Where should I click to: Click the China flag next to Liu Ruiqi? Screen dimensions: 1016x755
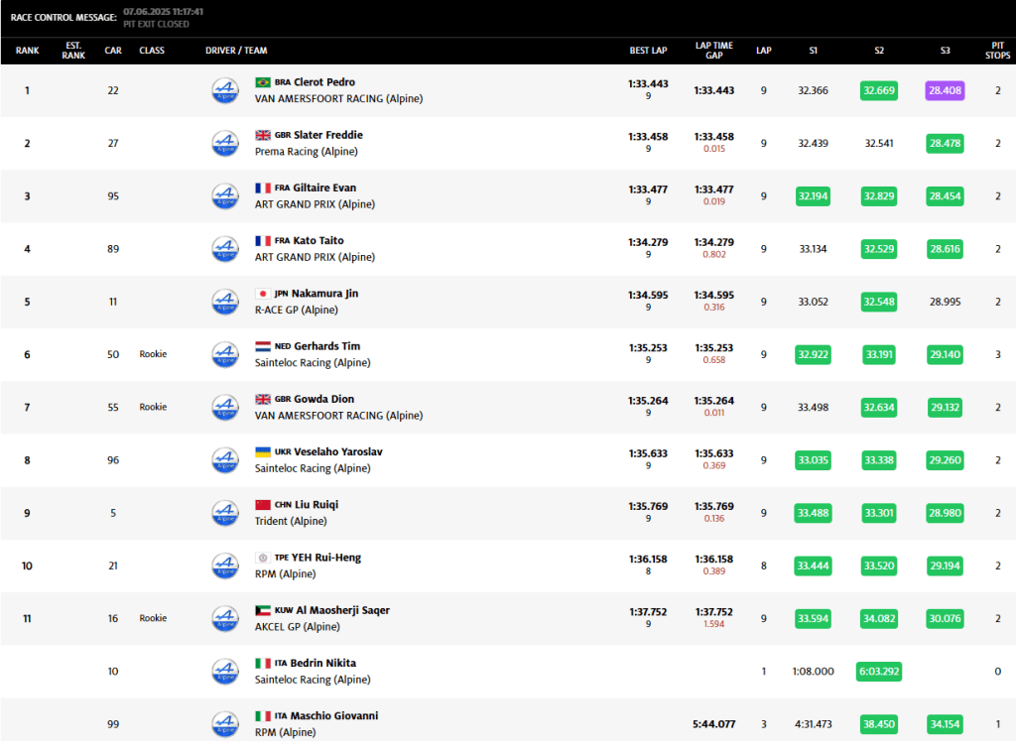[263, 505]
